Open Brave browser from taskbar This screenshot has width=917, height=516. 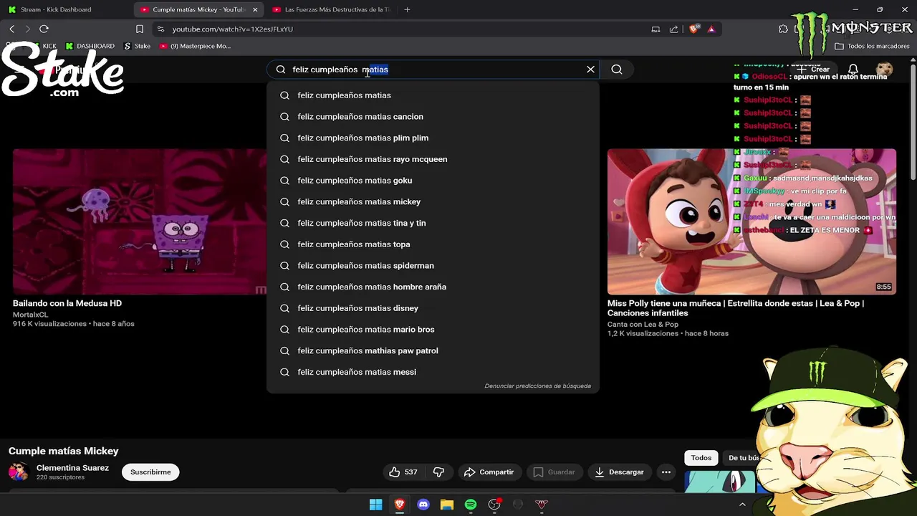click(400, 505)
